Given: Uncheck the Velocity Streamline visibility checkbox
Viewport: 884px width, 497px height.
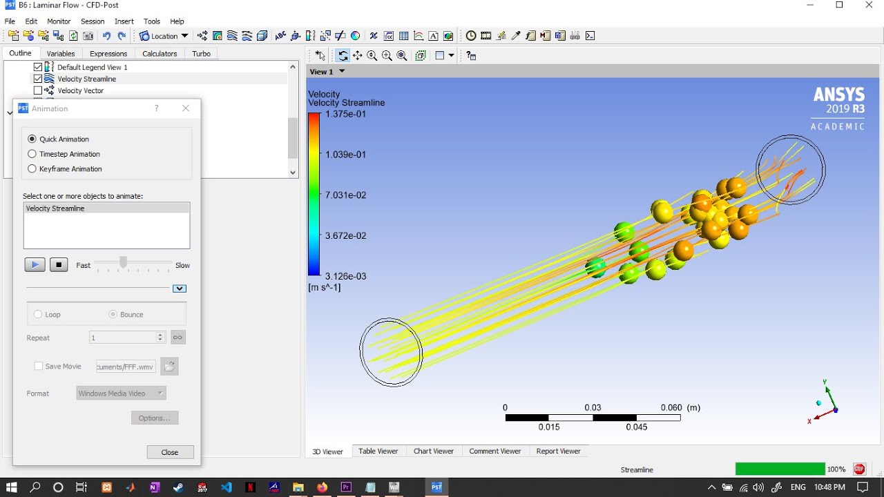Looking at the screenshot, I should [38, 79].
